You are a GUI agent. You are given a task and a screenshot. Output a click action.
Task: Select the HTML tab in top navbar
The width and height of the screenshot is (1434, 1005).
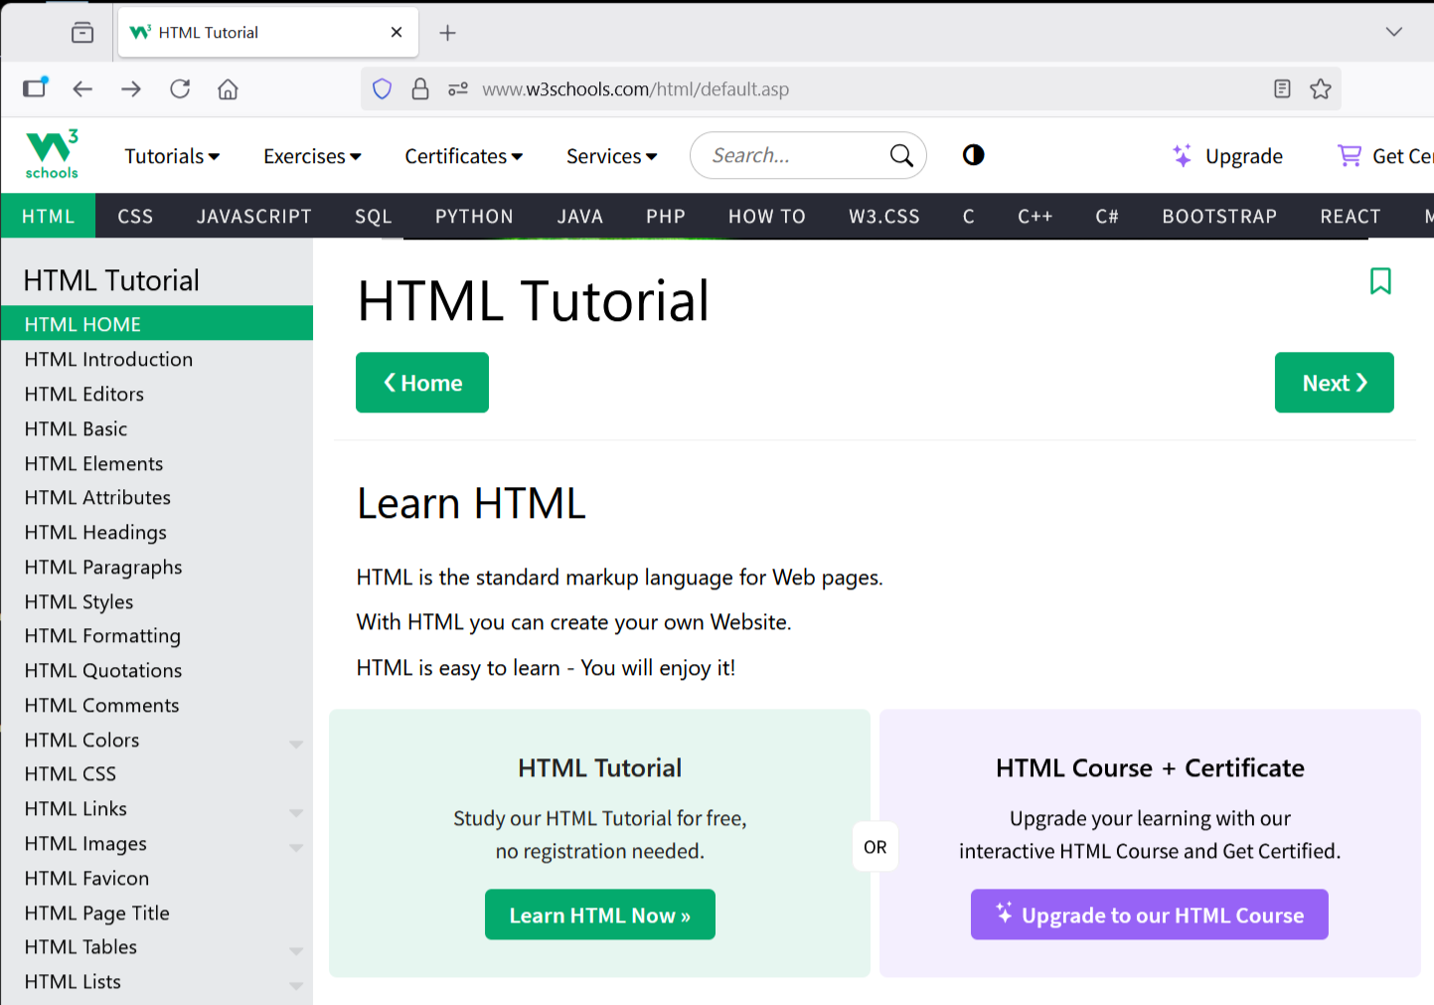(48, 216)
